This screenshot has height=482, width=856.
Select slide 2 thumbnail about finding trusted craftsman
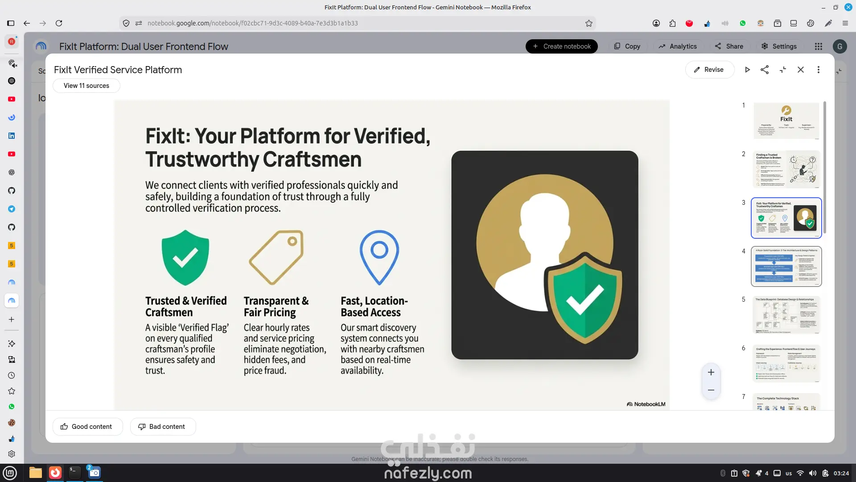tap(786, 169)
